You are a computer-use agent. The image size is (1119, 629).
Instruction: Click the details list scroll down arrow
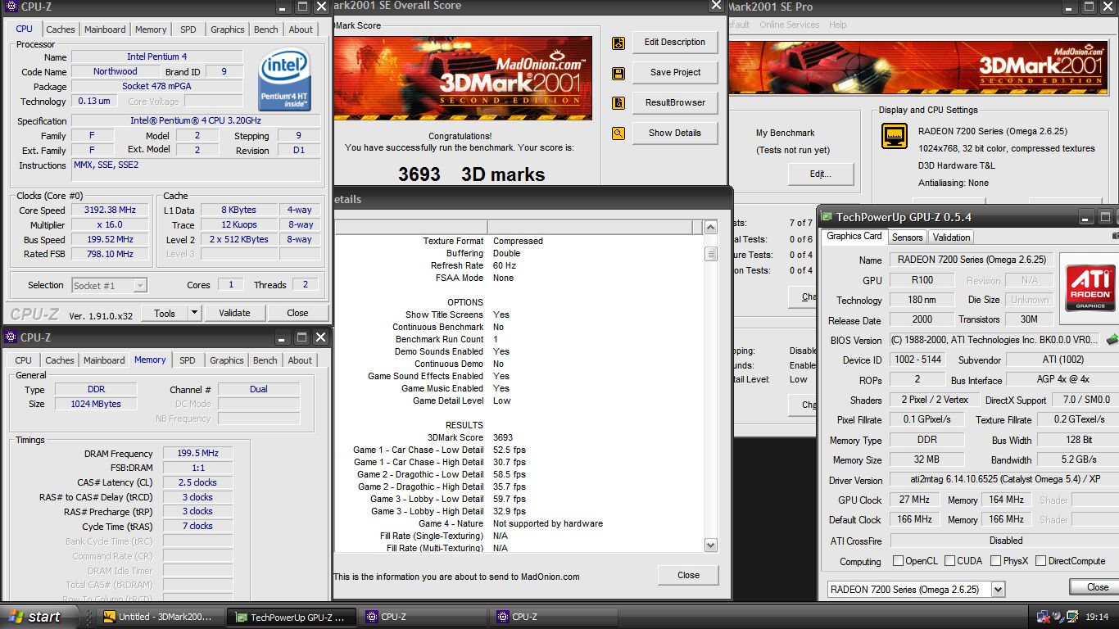(x=710, y=544)
